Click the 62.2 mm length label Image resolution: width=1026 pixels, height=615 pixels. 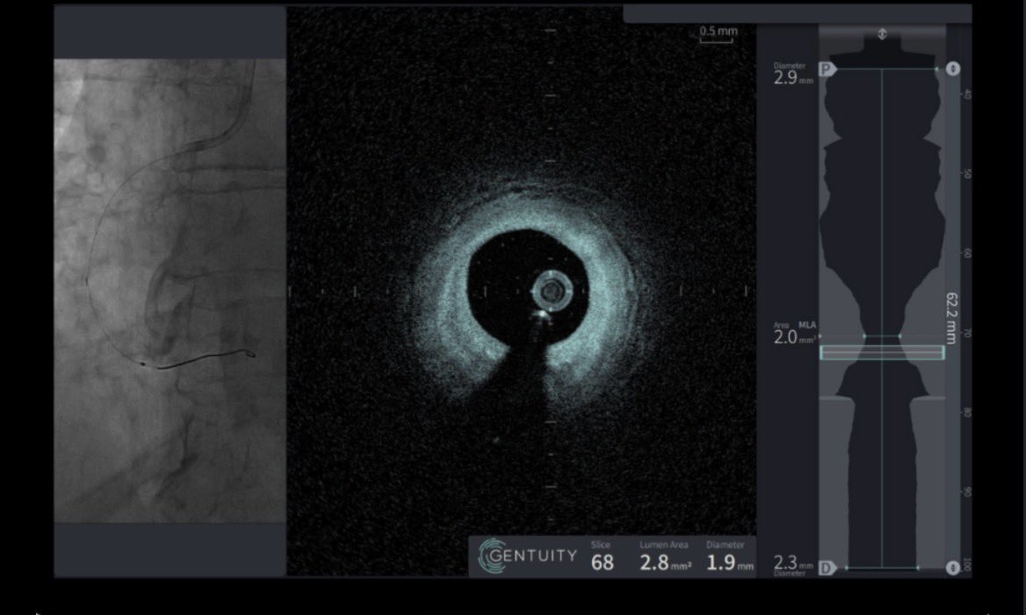[x=952, y=318]
